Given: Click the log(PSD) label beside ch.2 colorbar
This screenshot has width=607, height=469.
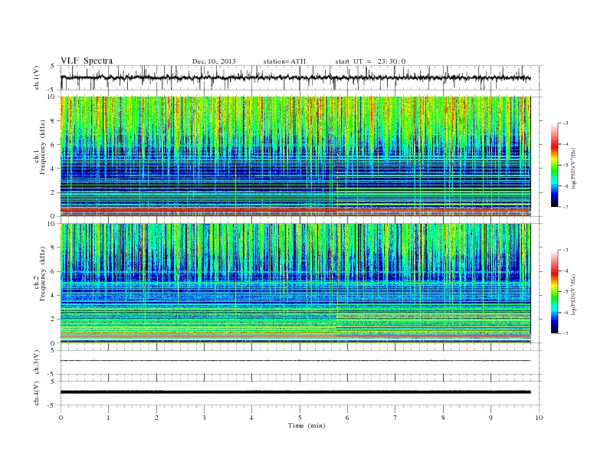Looking at the screenshot, I should coord(574,294).
